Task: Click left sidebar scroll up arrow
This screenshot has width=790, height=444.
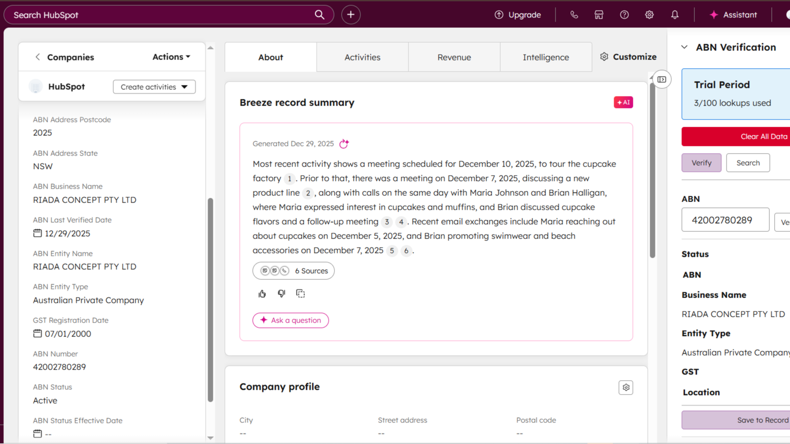Action: 210,48
